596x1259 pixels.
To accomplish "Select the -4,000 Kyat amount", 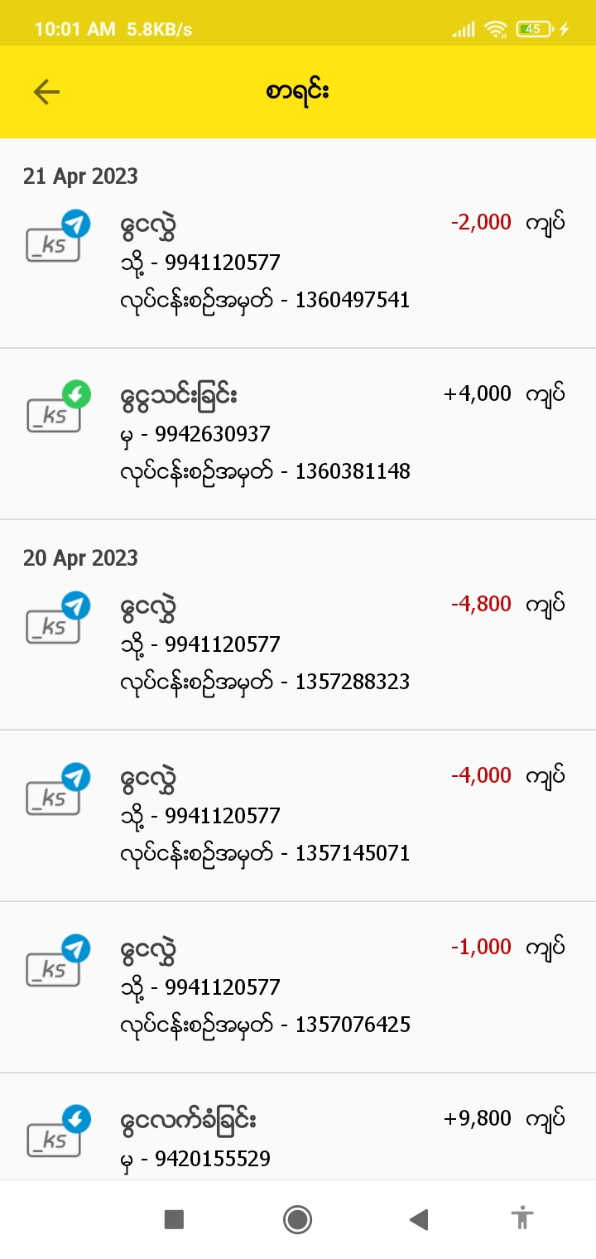I will click(x=482, y=775).
